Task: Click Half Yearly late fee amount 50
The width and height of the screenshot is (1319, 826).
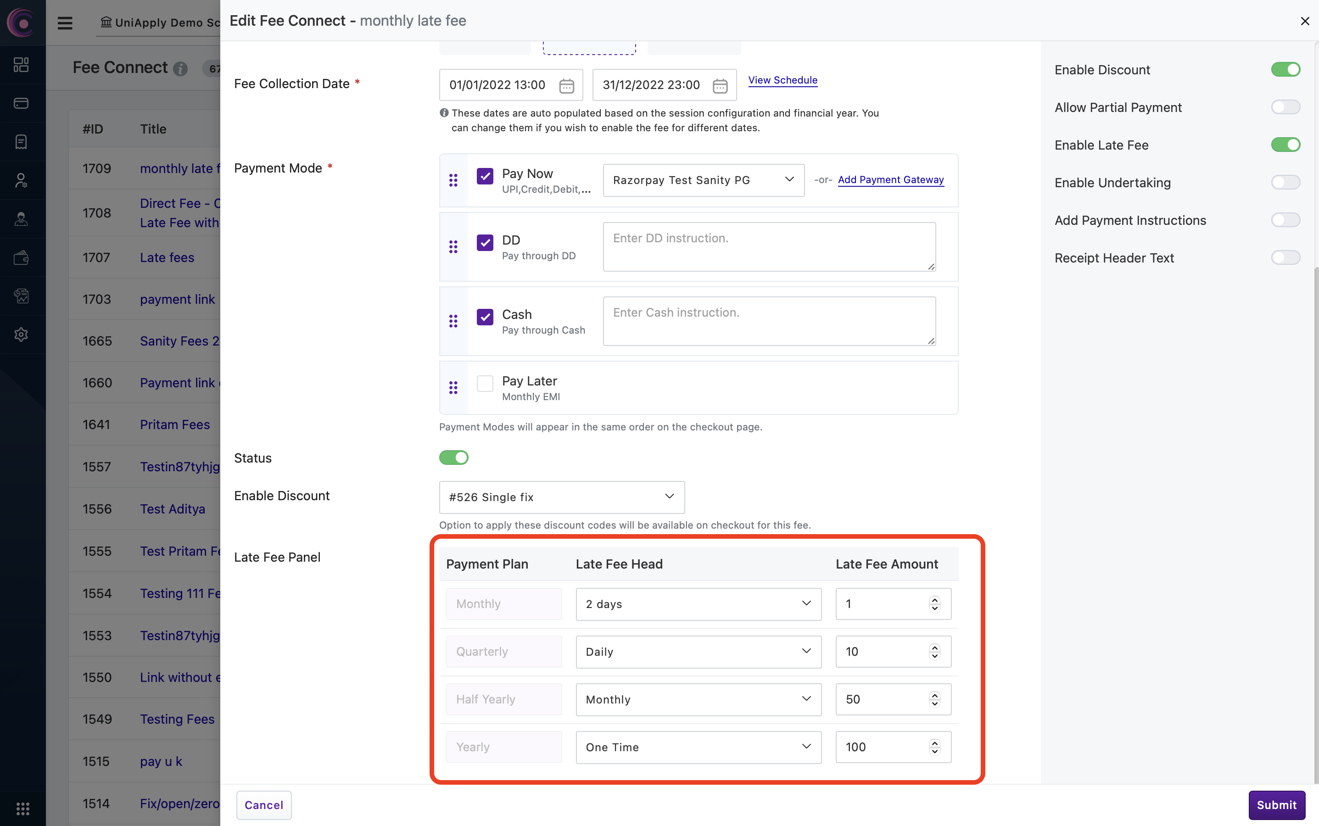Action: point(894,699)
